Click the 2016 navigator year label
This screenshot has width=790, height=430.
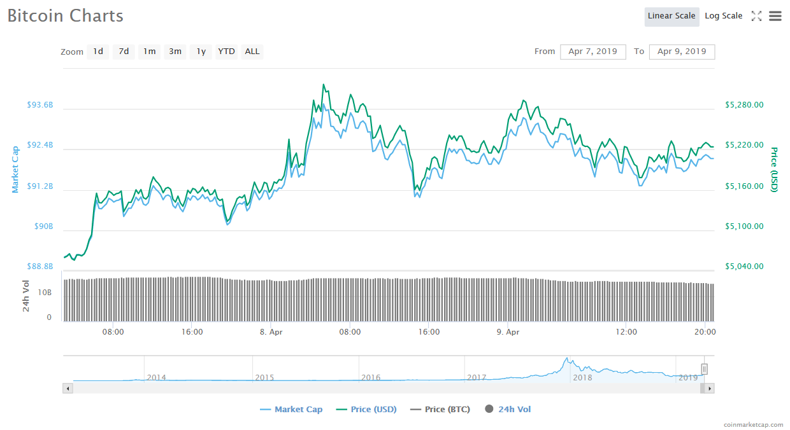click(371, 377)
